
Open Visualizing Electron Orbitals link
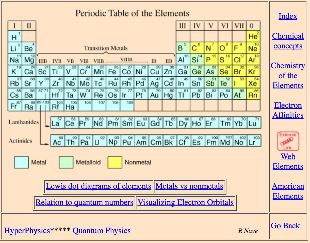tap(186, 203)
